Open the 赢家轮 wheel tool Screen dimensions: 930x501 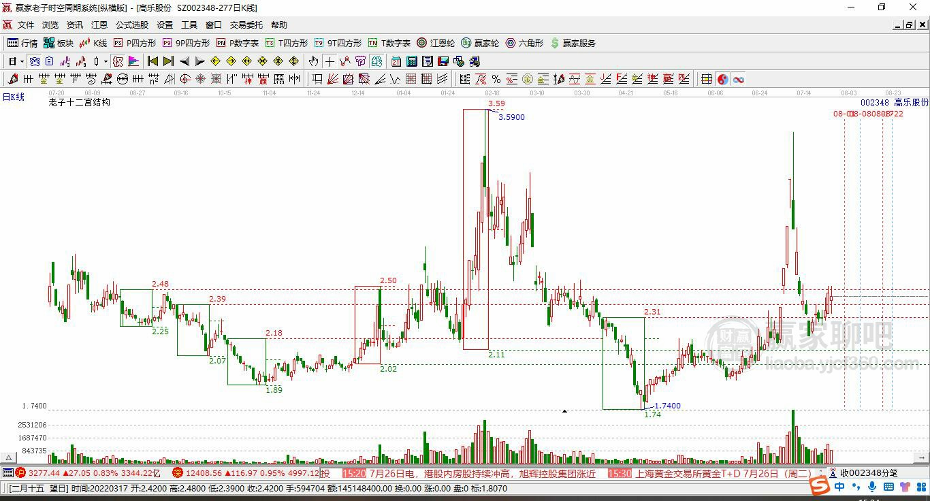click(x=480, y=43)
